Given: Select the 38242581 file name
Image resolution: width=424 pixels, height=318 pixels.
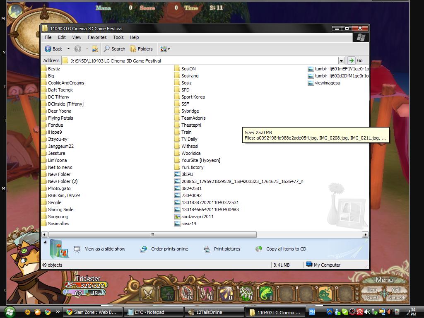Looking at the screenshot, I should [x=191, y=188].
